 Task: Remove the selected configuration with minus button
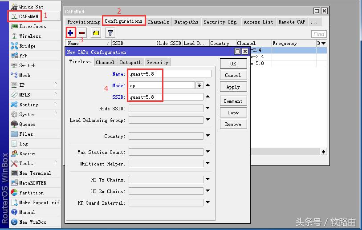(x=82, y=33)
